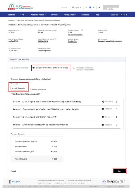Open Website Policies footer link

pos(95,187)
